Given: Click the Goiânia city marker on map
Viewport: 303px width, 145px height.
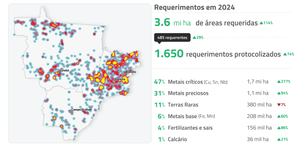Looking at the screenshot, I should [x=114, y=81].
